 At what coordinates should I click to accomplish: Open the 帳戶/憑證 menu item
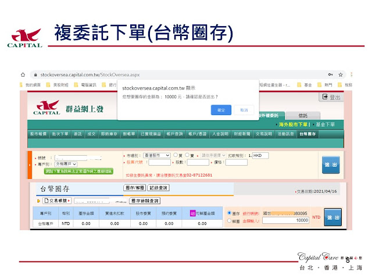click(x=198, y=134)
